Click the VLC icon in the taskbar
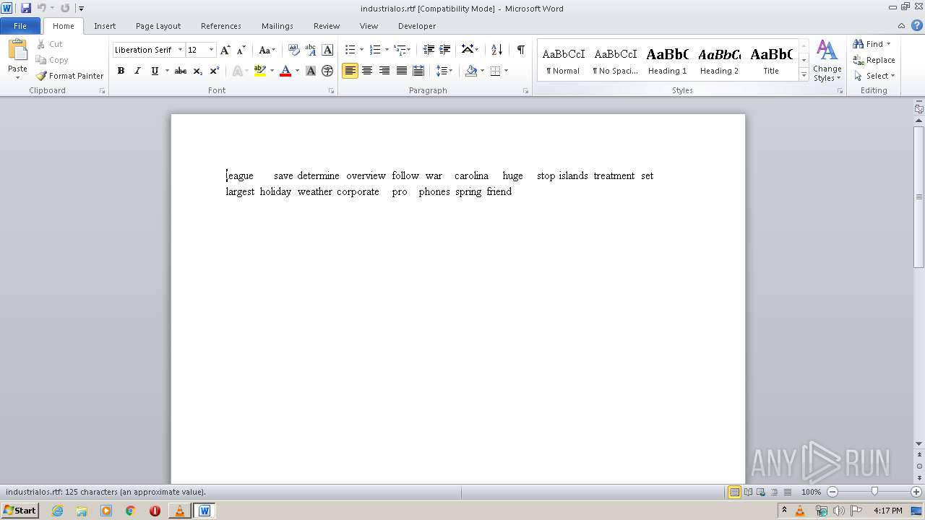Screen dimensions: 925x520 coord(179,511)
